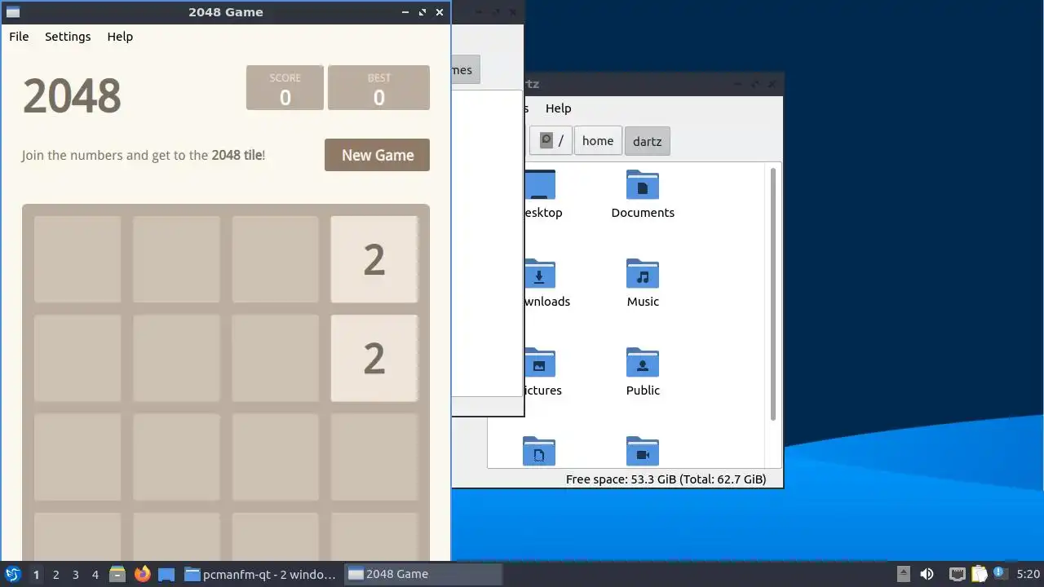Close the 2048 Game window
This screenshot has height=587, width=1044.
coord(440,12)
